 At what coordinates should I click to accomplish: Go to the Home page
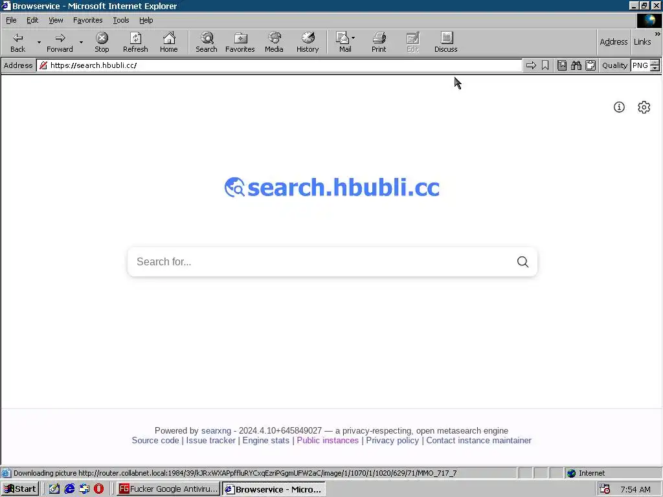point(169,42)
